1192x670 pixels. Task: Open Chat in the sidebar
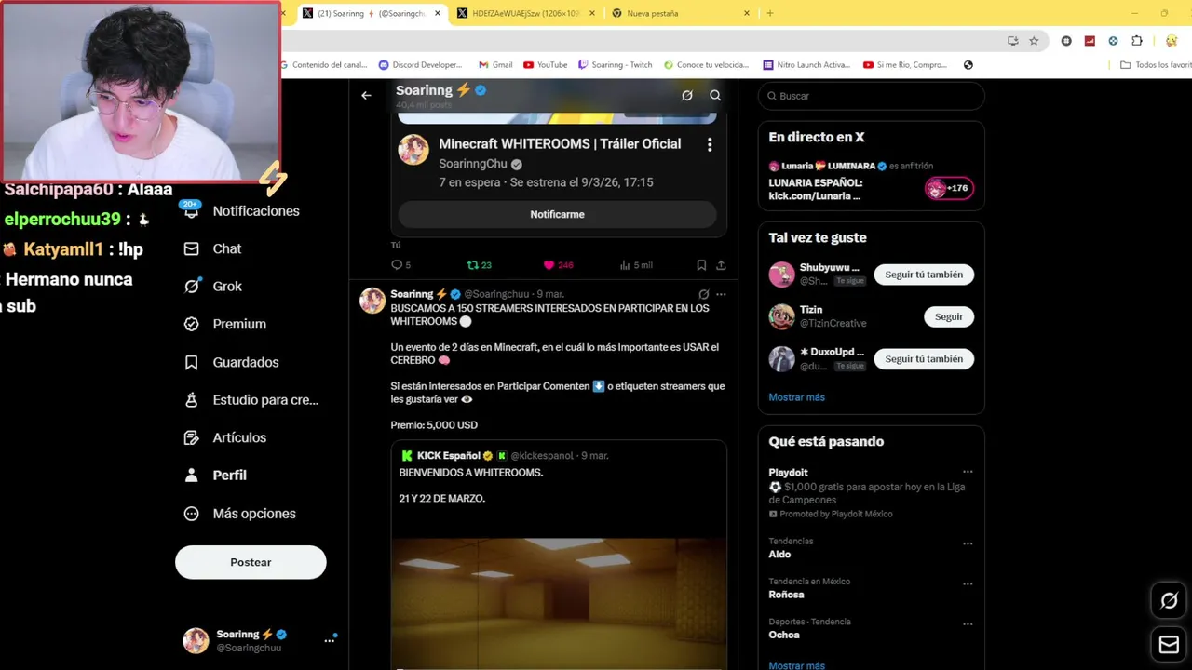coord(213,248)
